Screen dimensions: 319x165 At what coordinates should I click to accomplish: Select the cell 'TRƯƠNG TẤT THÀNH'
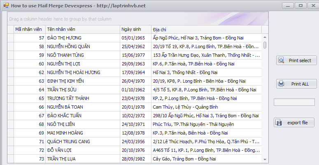(x=83, y=98)
